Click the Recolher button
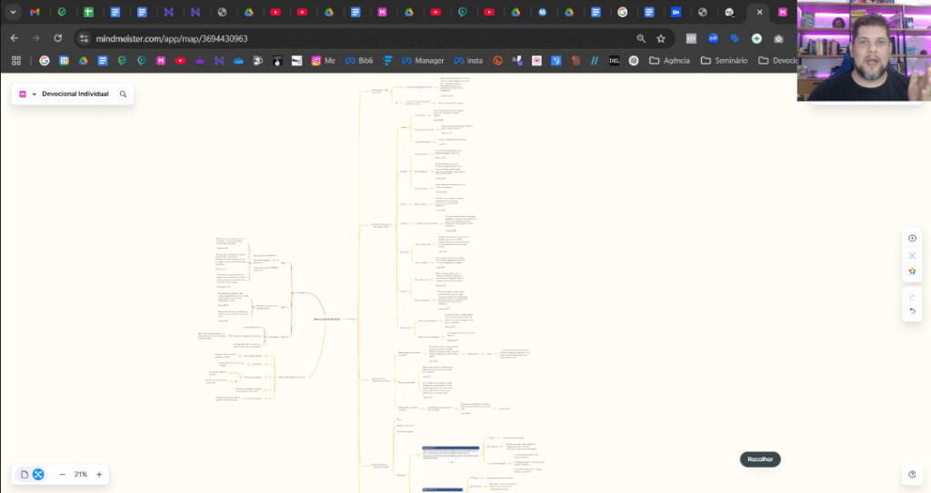Image resolution: width=931 pixels, height=493 pixels. [x=760, y=459]
